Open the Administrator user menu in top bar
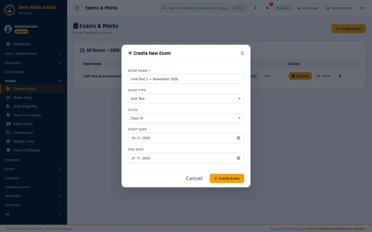The height and width of the screenshot is (232, 372). [x=339, y=8]
